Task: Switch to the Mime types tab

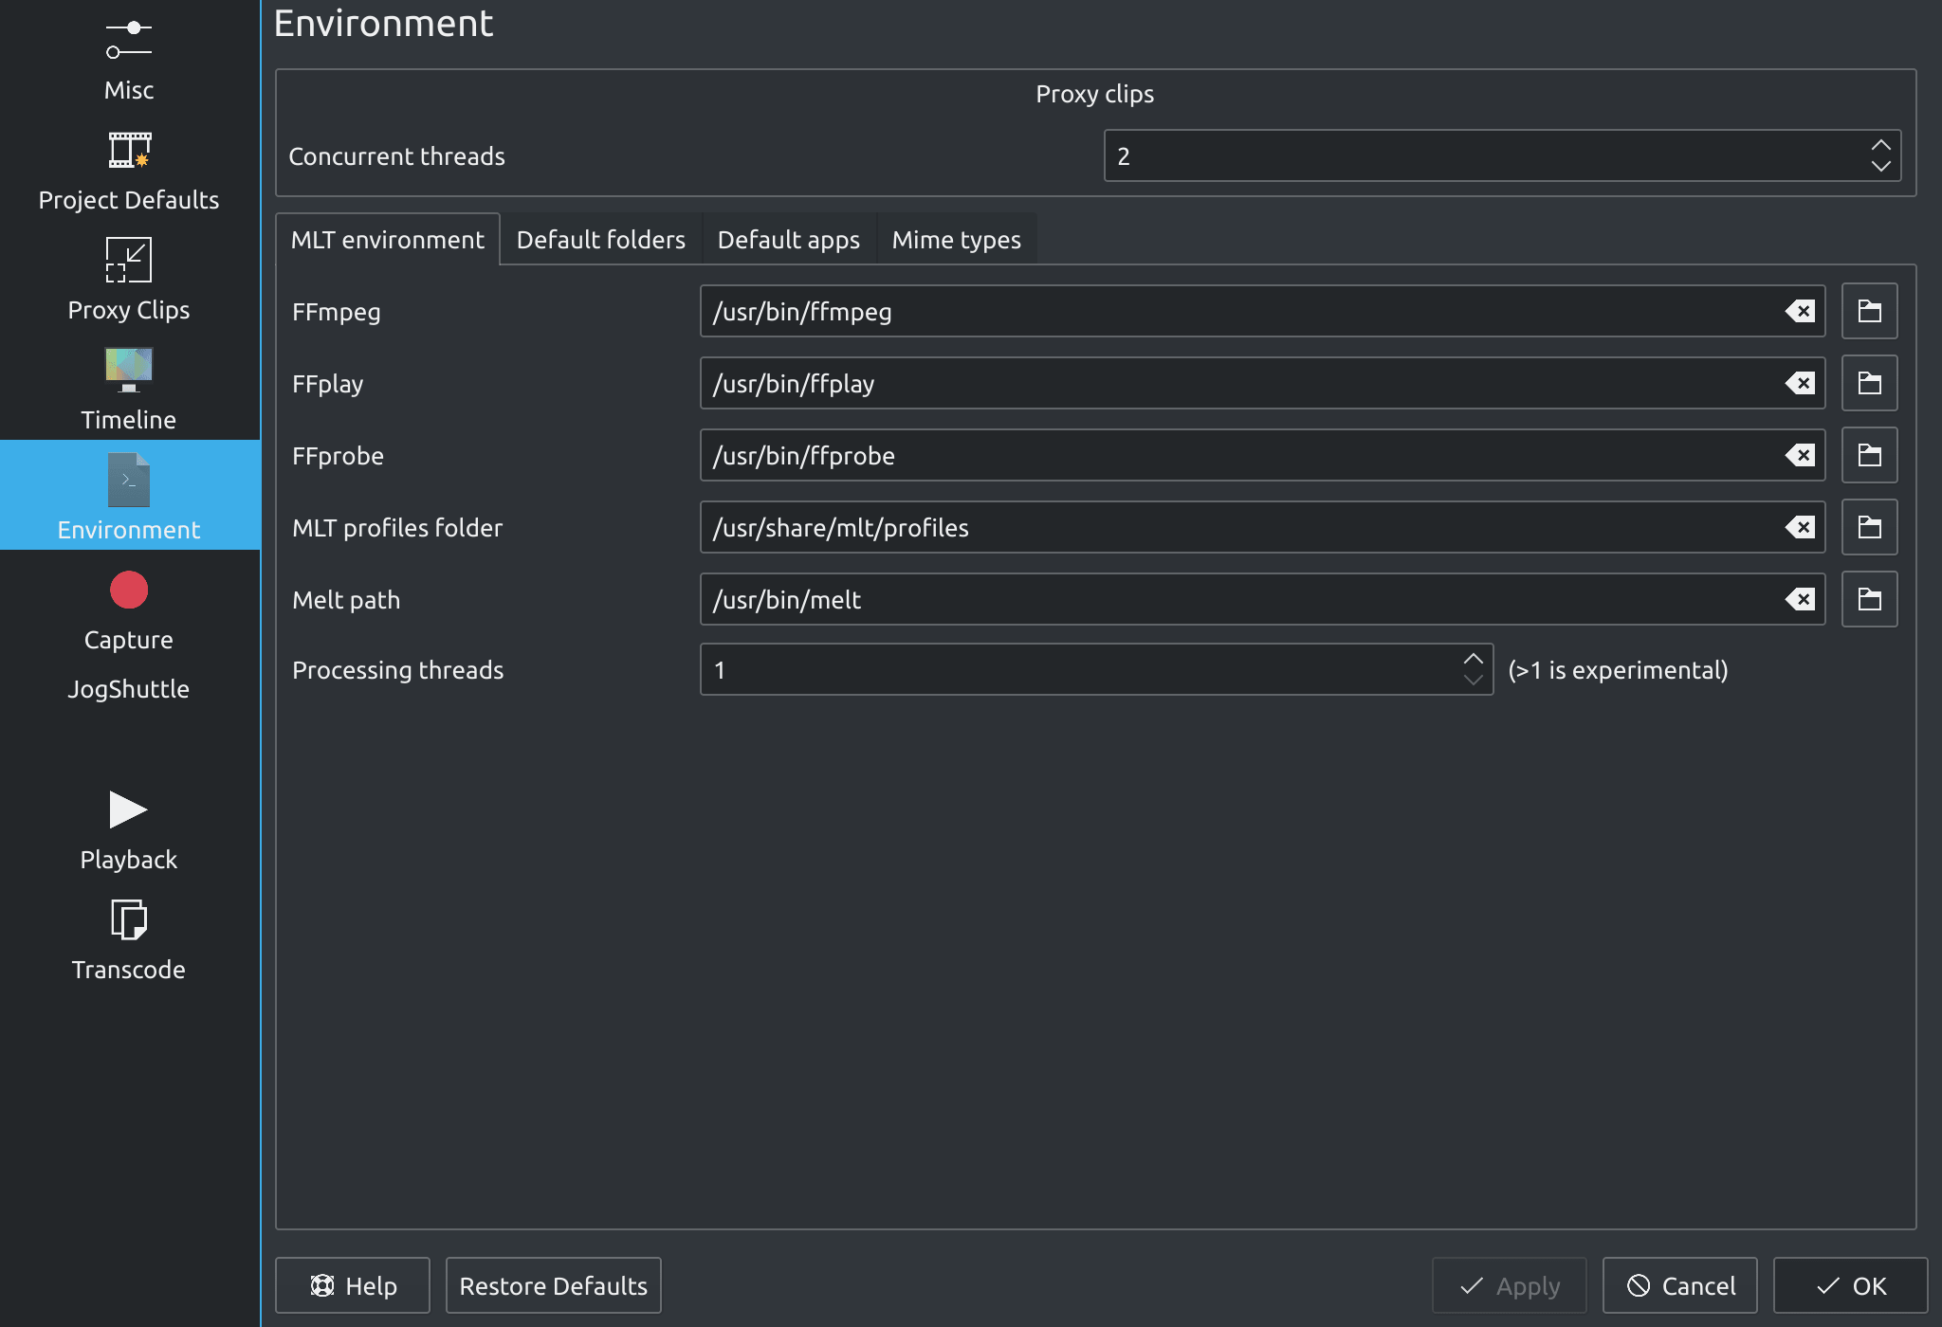Action: (956, 240)
